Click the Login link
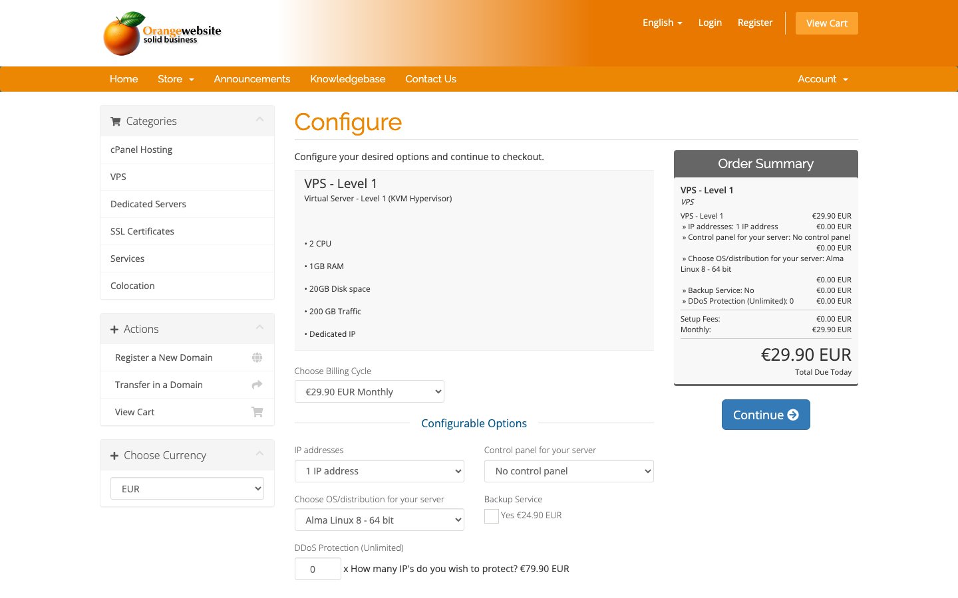This screenshot has height=598, width=958. (x=710, y=23)
